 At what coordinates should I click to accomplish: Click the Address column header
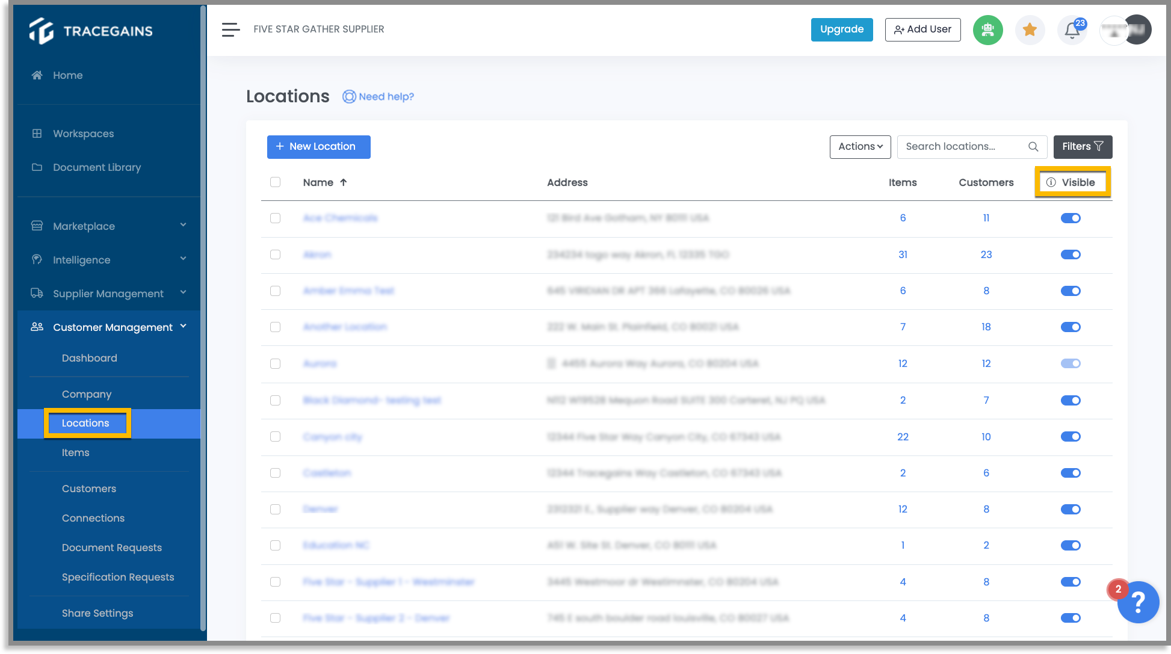567,182
